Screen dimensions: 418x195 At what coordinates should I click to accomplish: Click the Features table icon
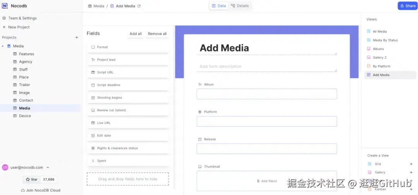[x=15, y=54]
